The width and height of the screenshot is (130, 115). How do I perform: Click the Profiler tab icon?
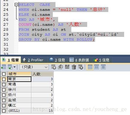[25, 60]
